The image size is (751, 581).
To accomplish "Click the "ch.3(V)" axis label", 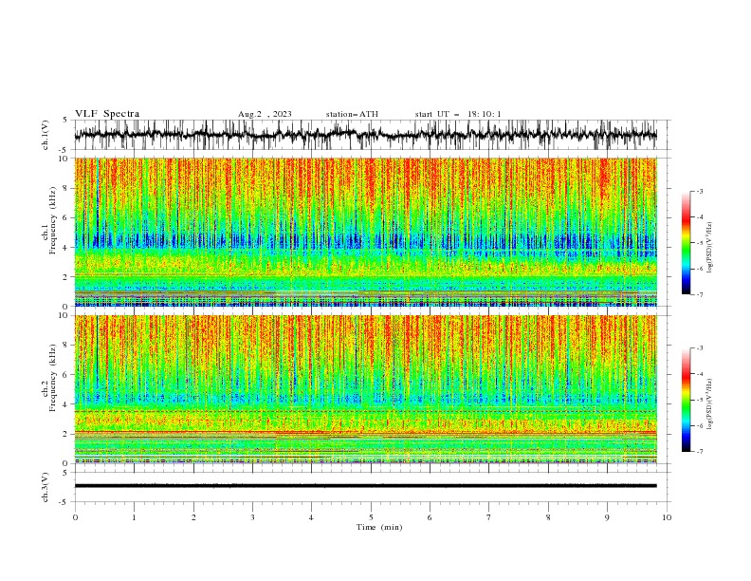I will point(45,487).
